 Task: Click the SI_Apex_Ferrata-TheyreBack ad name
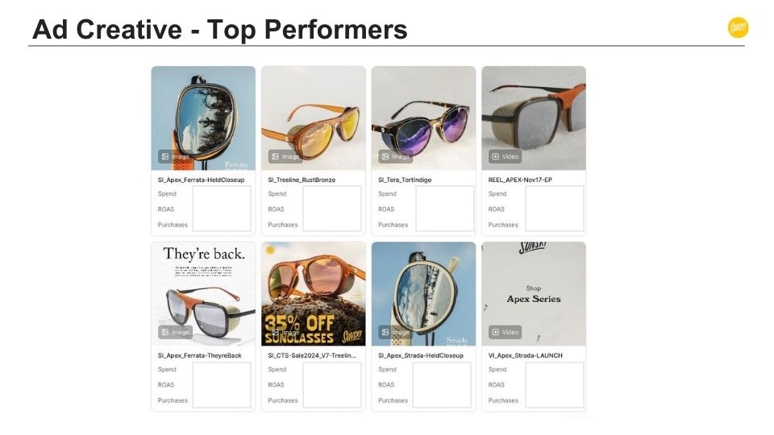pos(200,355)
